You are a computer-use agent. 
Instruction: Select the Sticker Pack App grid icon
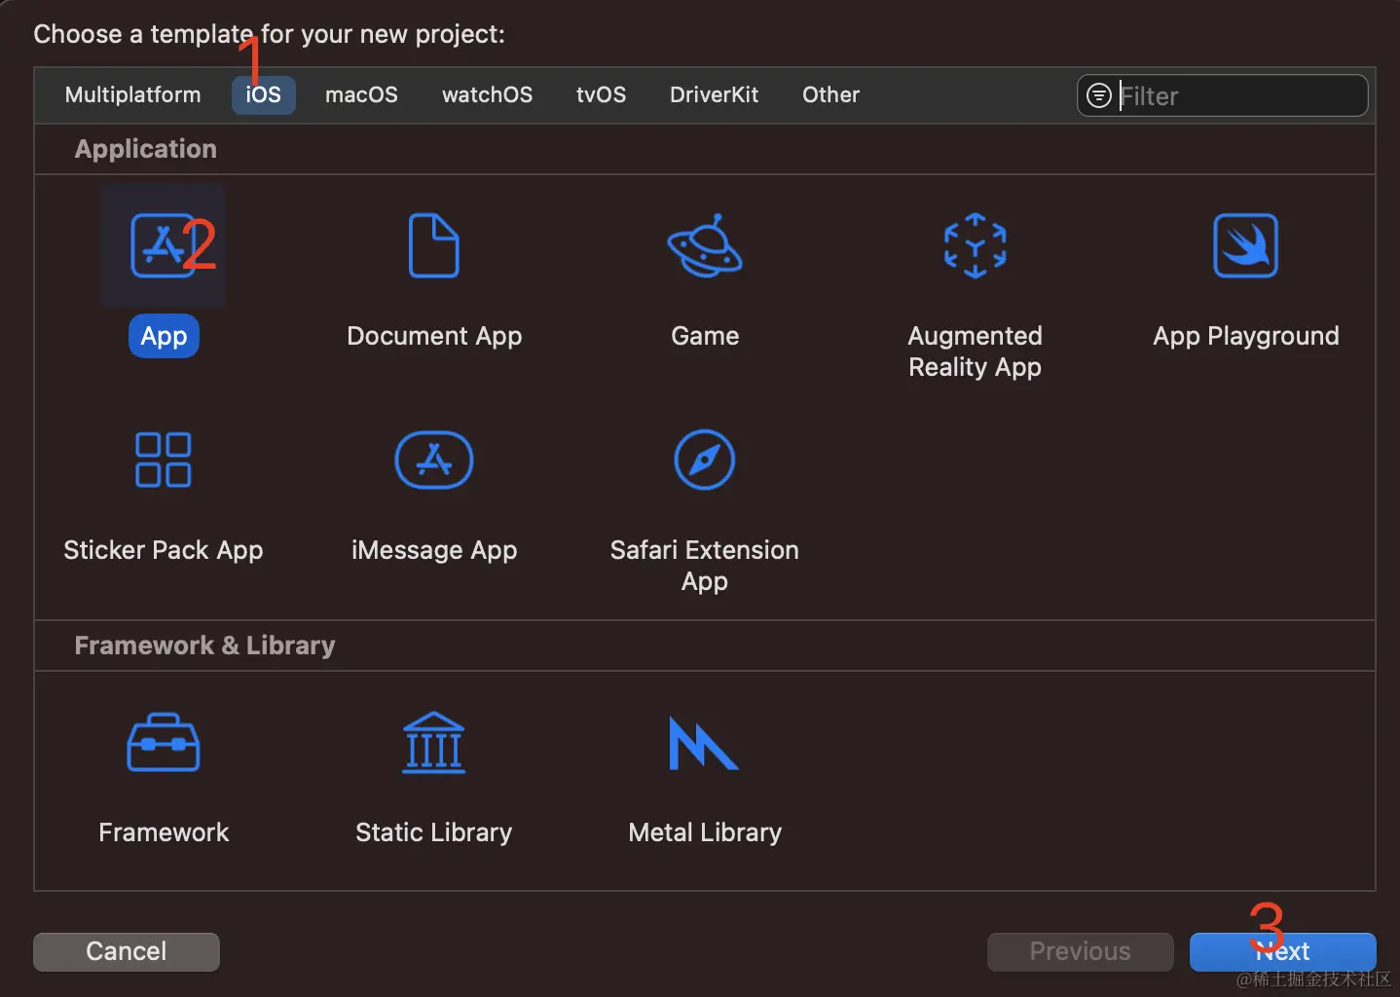click(x=164, y=460)
